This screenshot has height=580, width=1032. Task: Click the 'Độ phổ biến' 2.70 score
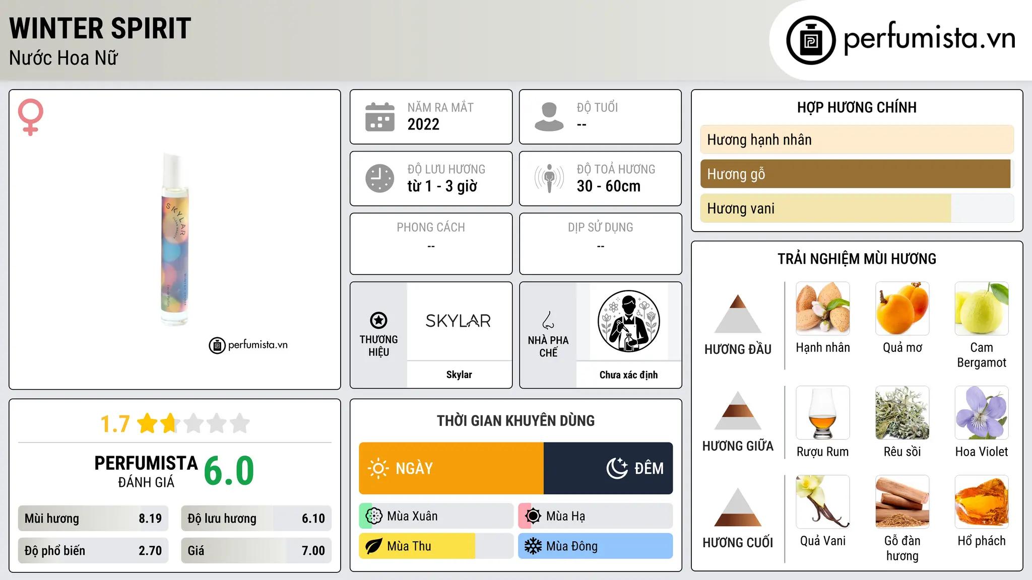pos(93,551)
